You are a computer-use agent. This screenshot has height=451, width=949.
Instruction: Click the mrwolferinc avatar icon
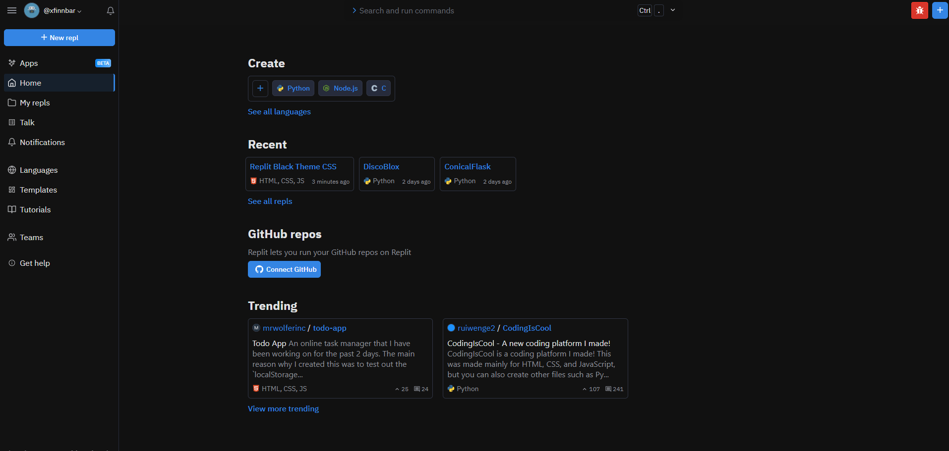click(256, 328)
